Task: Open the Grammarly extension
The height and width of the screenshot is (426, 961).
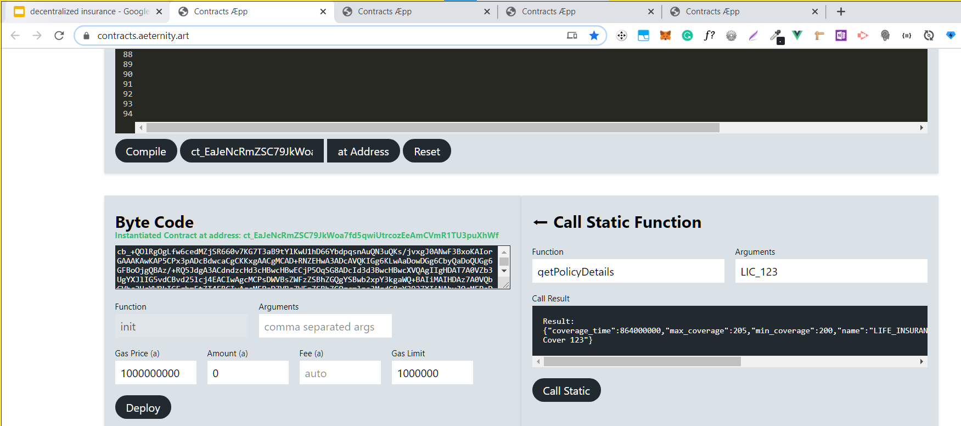Action: [687, 36]
